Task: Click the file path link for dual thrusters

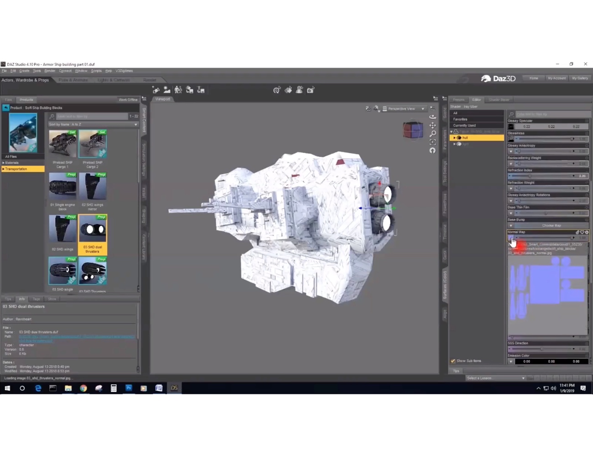Action: [x=75, y=337]
